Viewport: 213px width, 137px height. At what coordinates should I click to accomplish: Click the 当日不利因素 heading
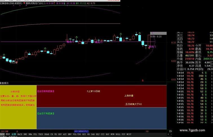(x=46, y=113)
